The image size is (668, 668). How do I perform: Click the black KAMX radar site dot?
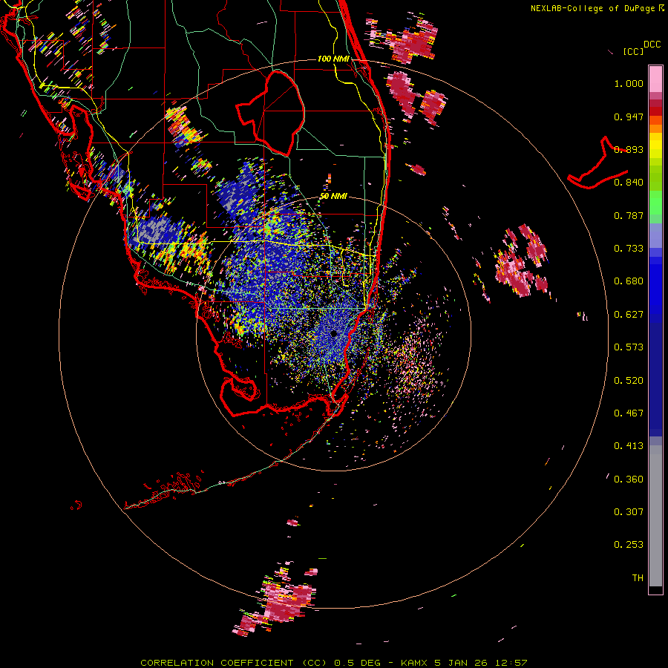pos(334,333)
